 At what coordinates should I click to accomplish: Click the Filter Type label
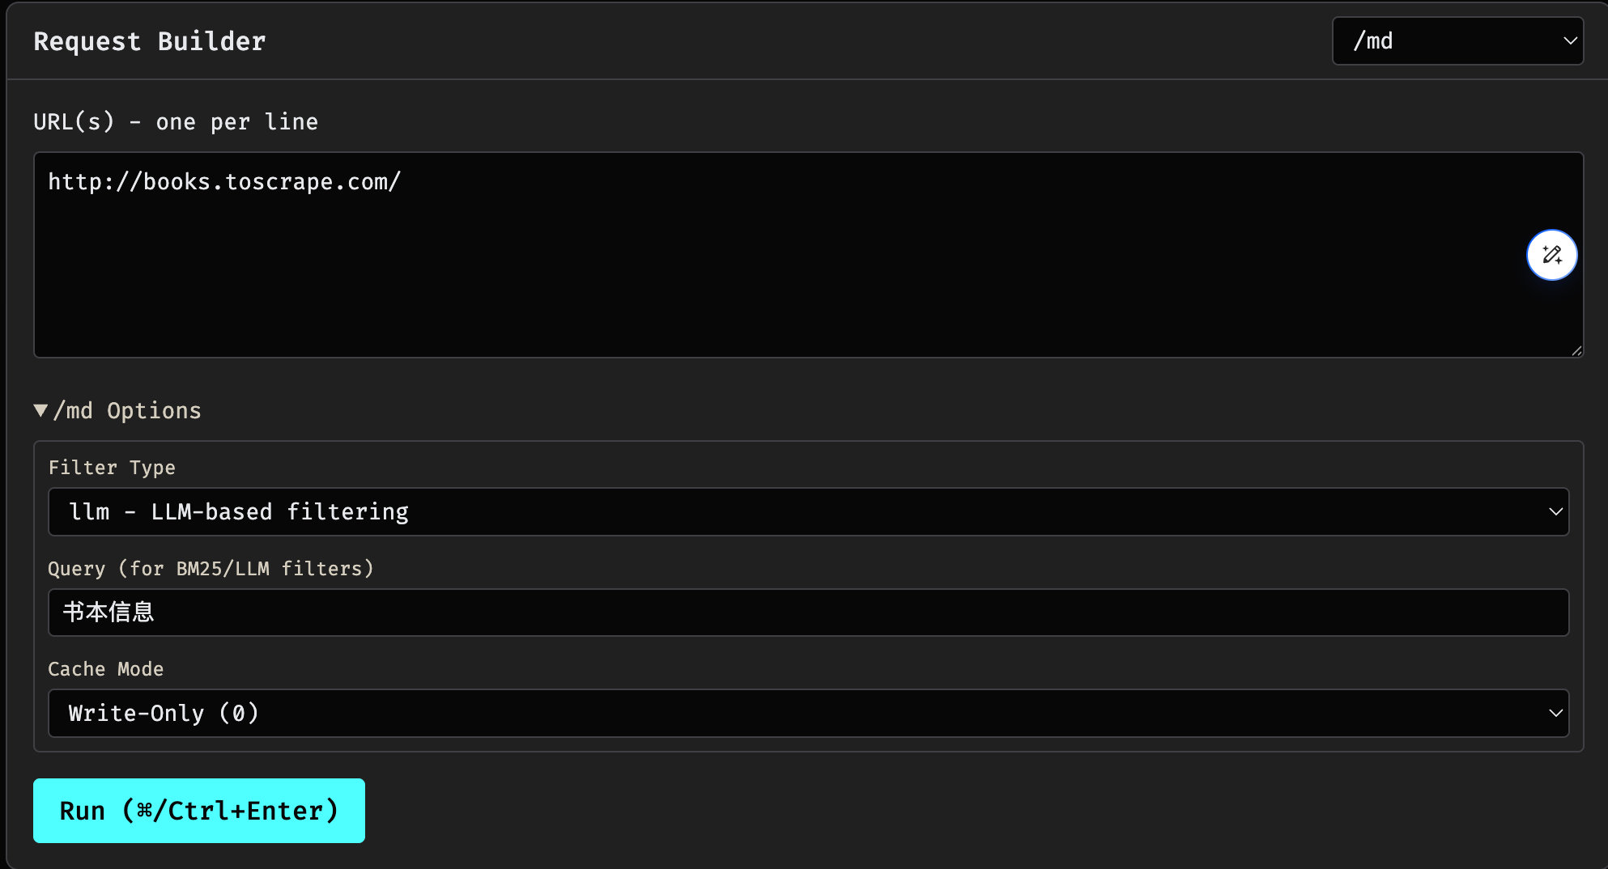[112, 468]
